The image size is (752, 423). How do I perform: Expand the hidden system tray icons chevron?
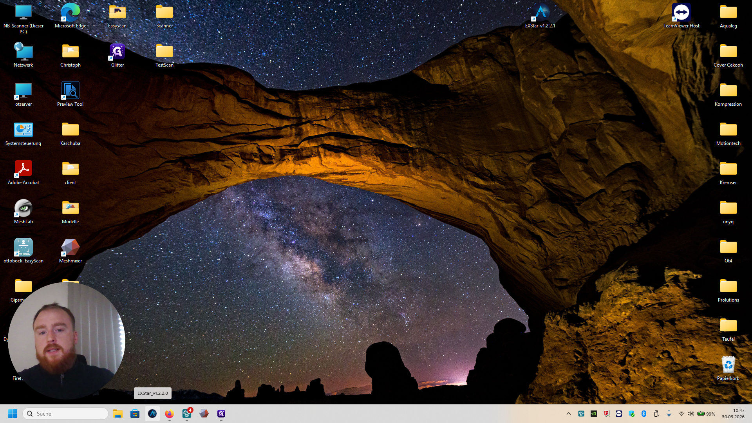pos(569,414)
